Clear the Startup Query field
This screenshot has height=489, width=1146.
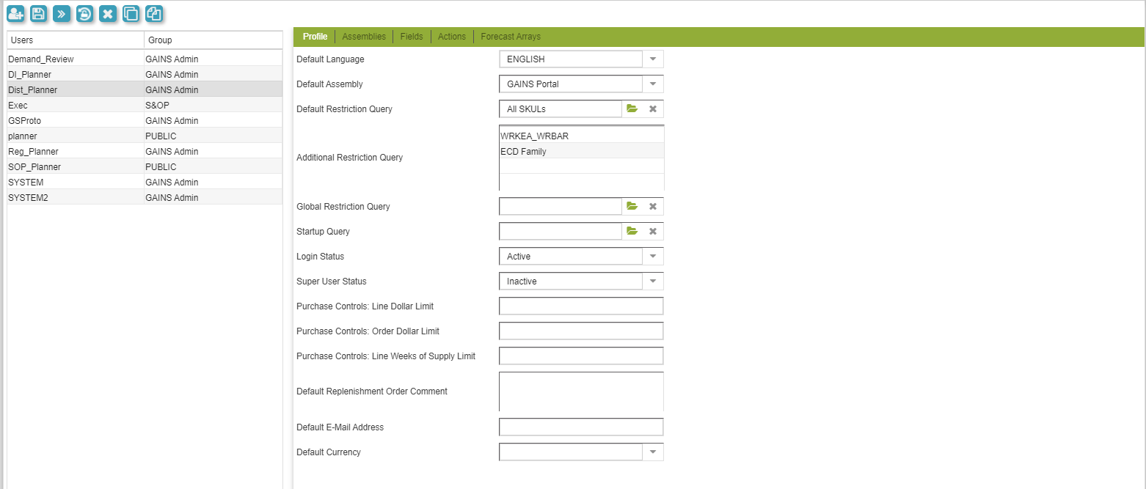[652, 232]
